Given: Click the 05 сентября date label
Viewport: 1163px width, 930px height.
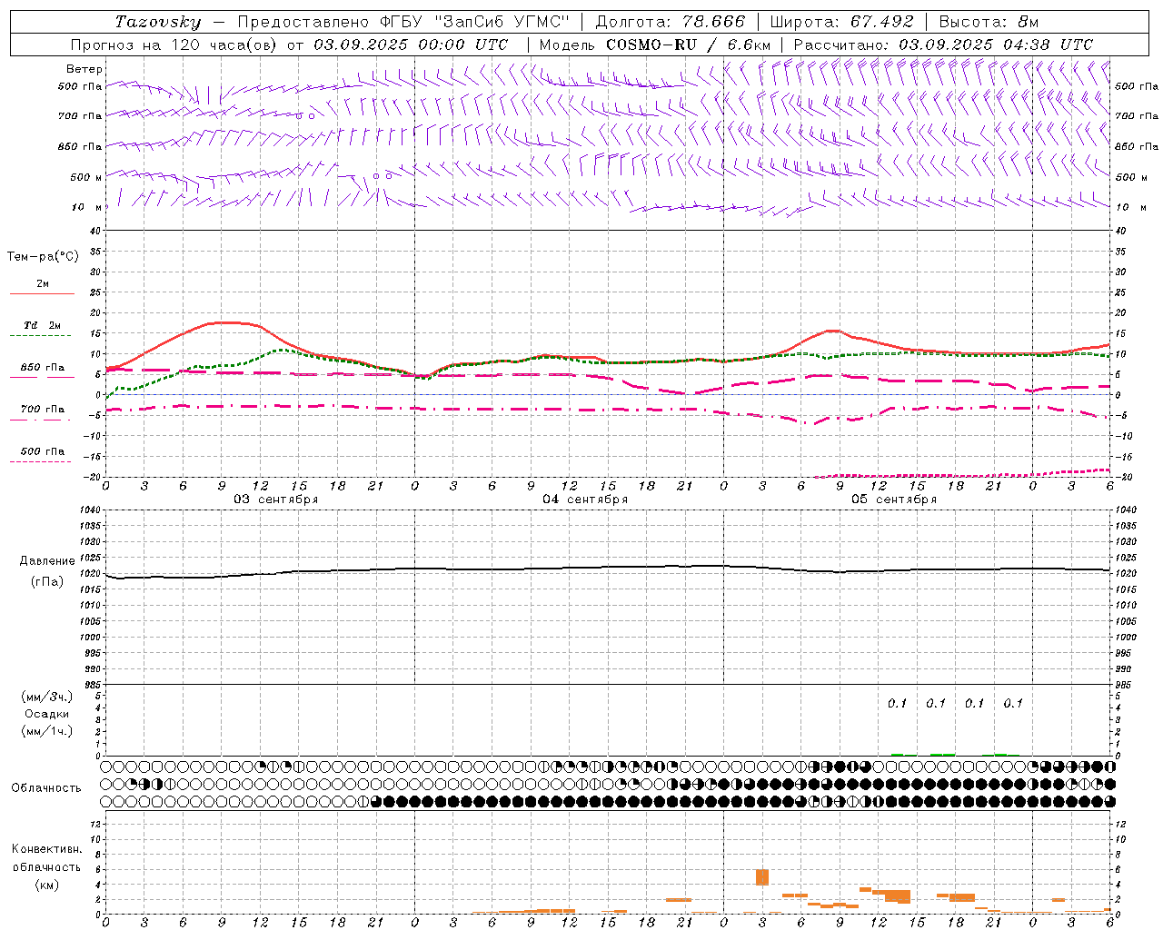Looking at the screenshot, I should click(x=894, y=500).
